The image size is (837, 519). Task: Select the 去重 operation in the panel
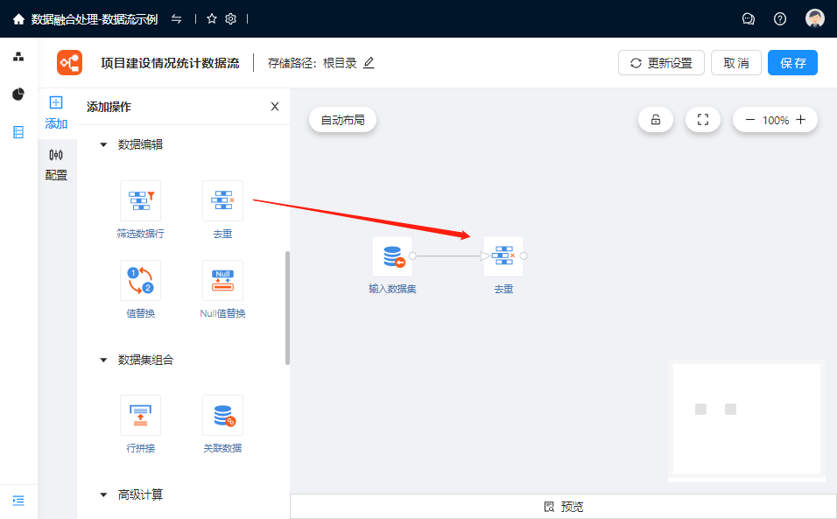tap(222, 201)
